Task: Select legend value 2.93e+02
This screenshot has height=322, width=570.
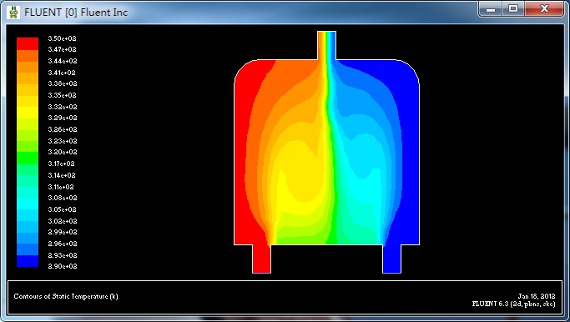Action: pyautogui.click(x=62, y=255)
